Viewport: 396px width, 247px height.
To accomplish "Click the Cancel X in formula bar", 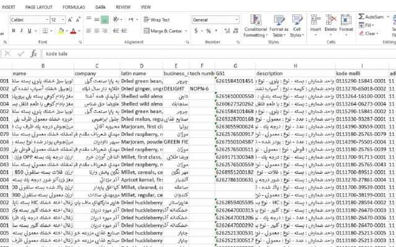I will (8, 54).
